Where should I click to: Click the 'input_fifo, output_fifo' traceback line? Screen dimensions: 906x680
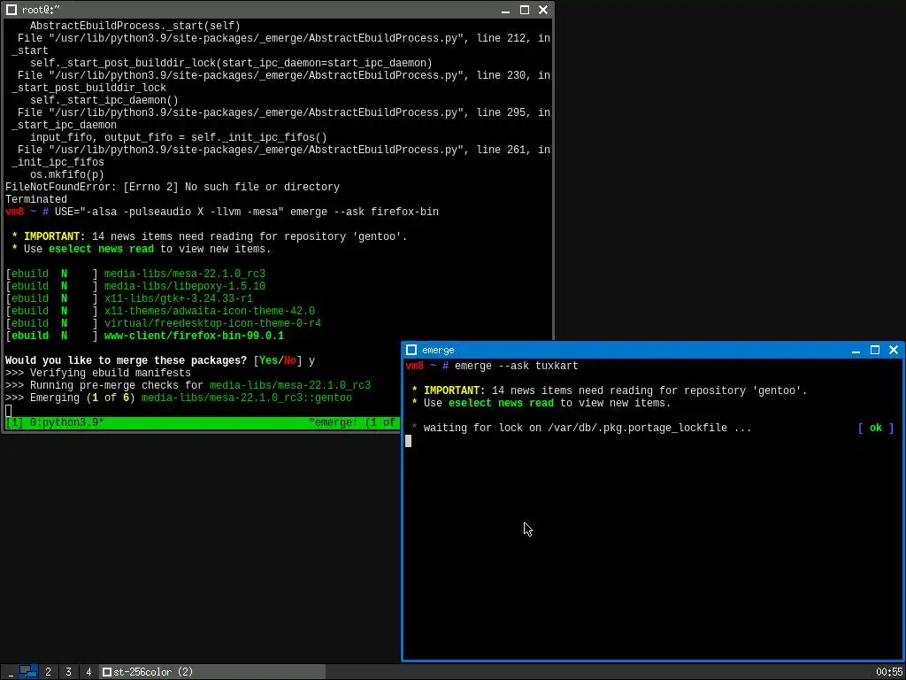pos(179,137)
